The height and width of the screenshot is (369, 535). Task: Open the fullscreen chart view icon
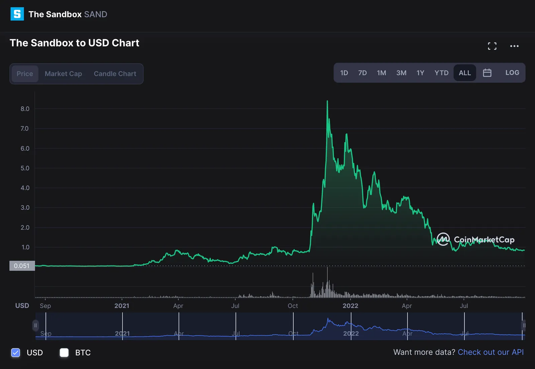coord(492,46)
